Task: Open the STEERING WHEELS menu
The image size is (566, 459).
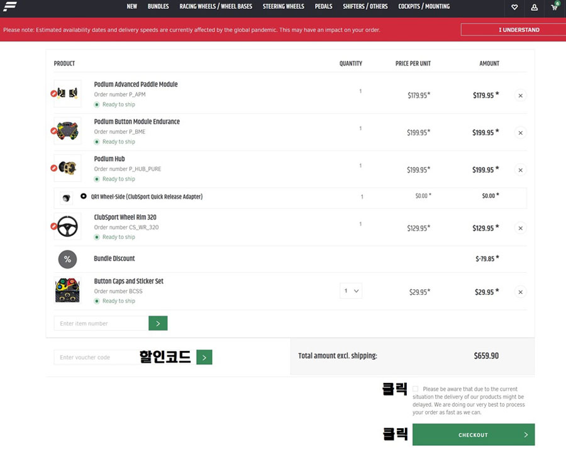Action: pyautogui.click(x=284, y=6)
